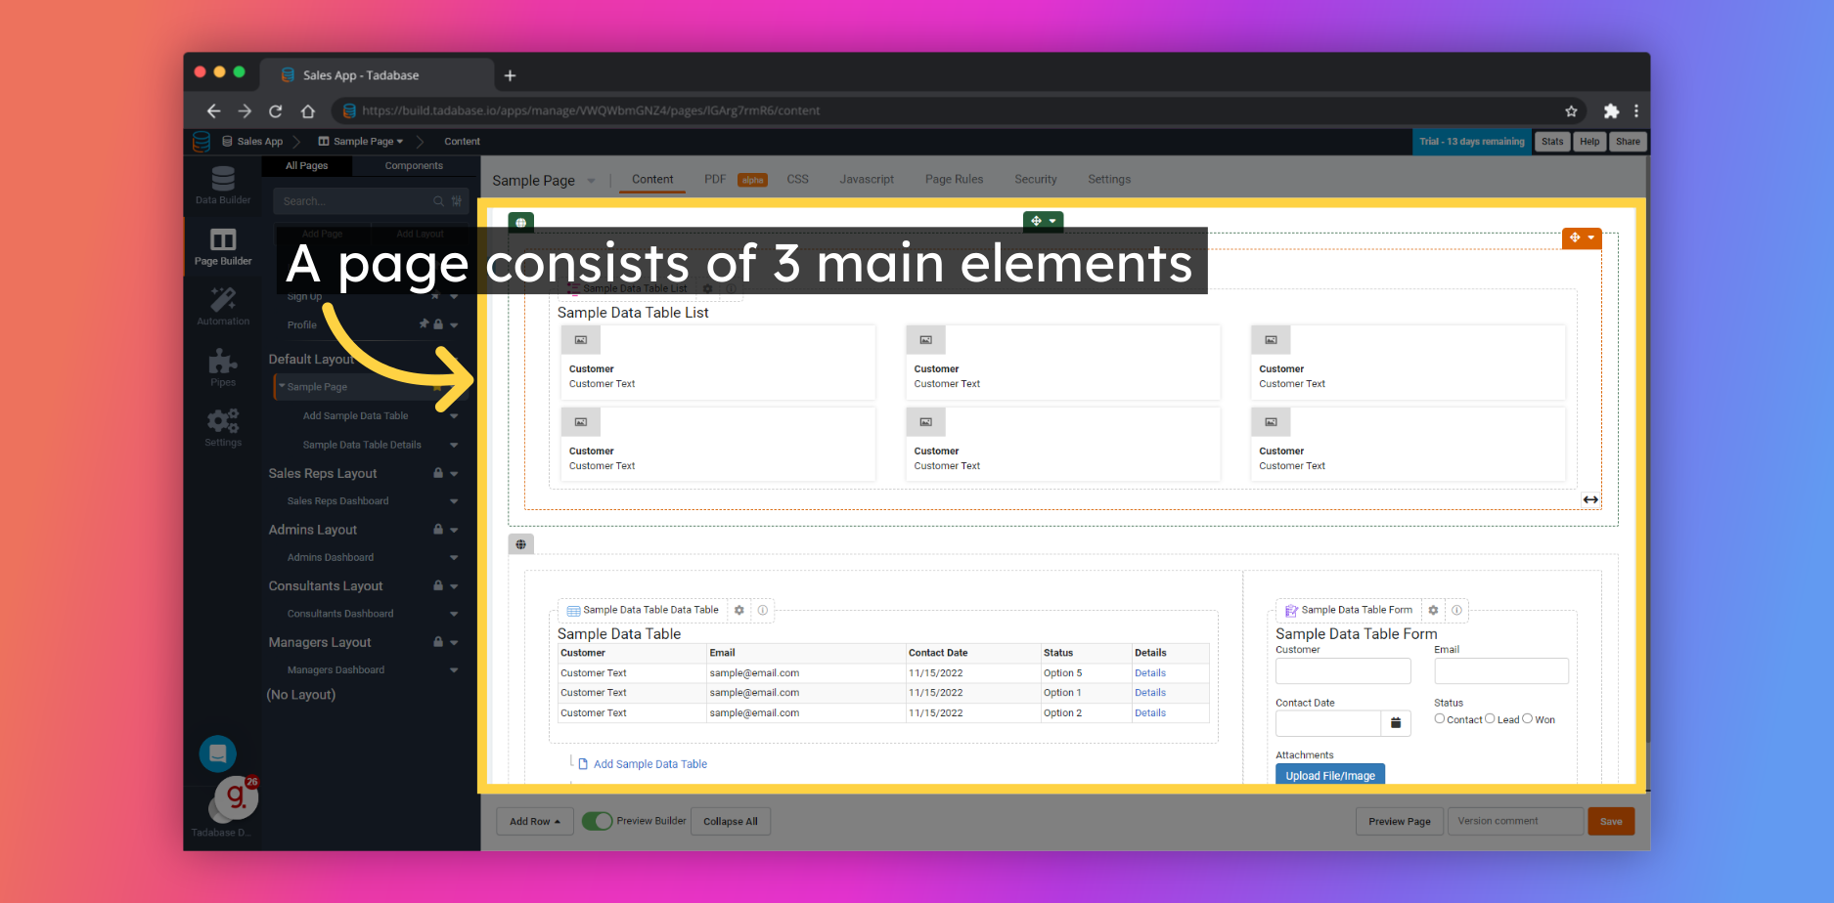Open the Page Builder section

223,246
